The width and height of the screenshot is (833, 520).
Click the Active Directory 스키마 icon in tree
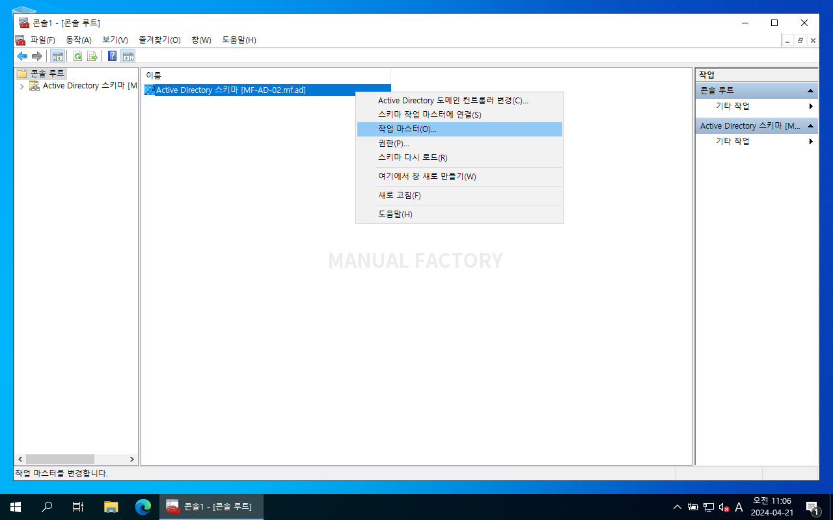[x=34, y=86]
